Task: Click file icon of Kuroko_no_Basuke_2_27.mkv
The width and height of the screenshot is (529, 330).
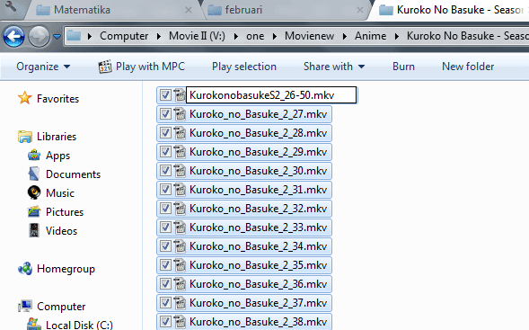Action: [x=180, y=114]
